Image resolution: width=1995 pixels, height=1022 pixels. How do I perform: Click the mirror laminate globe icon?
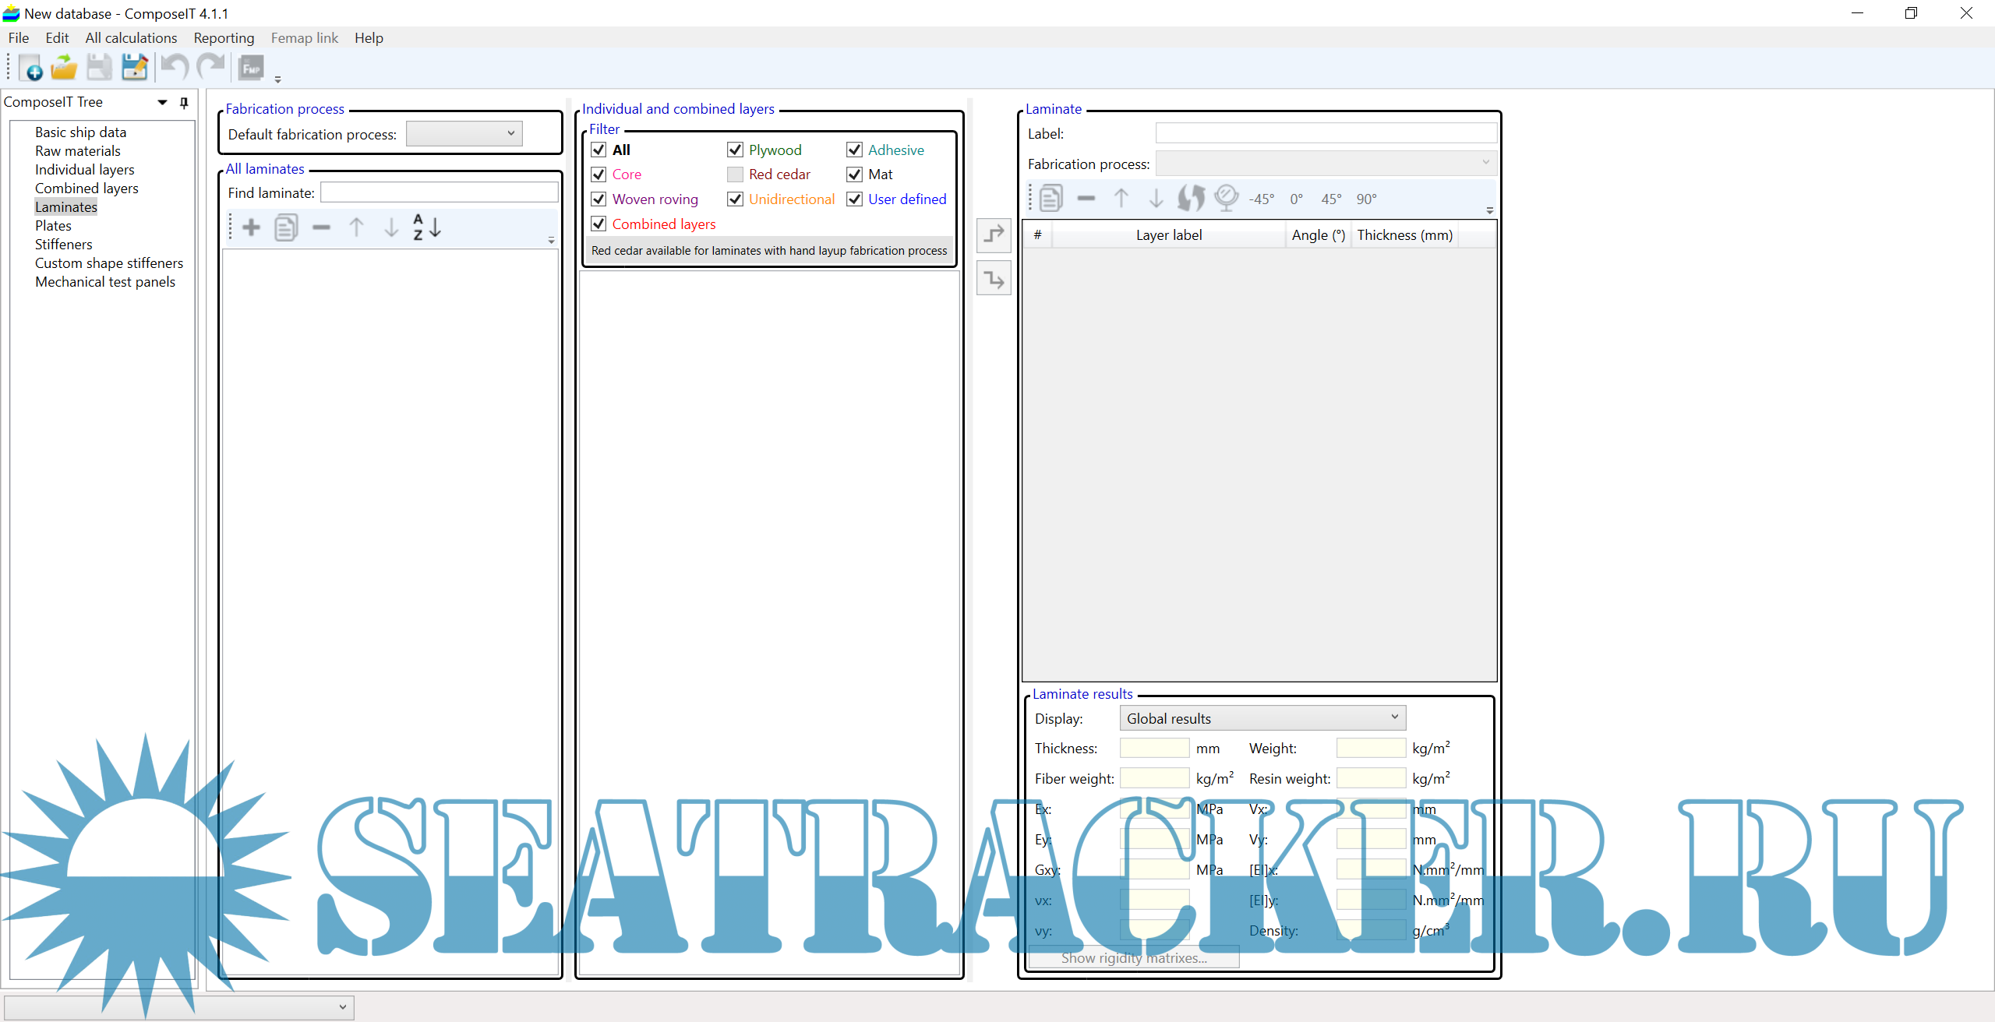point(1226,199)
